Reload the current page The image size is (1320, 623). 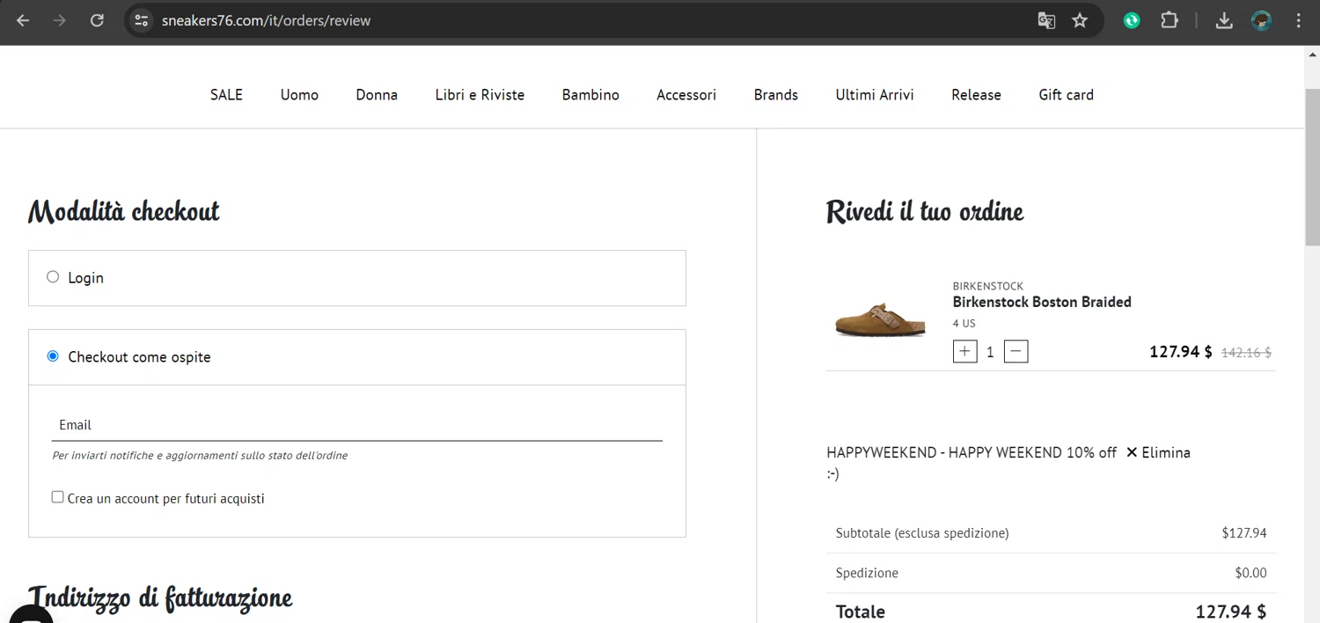click(x=98, y=20)
